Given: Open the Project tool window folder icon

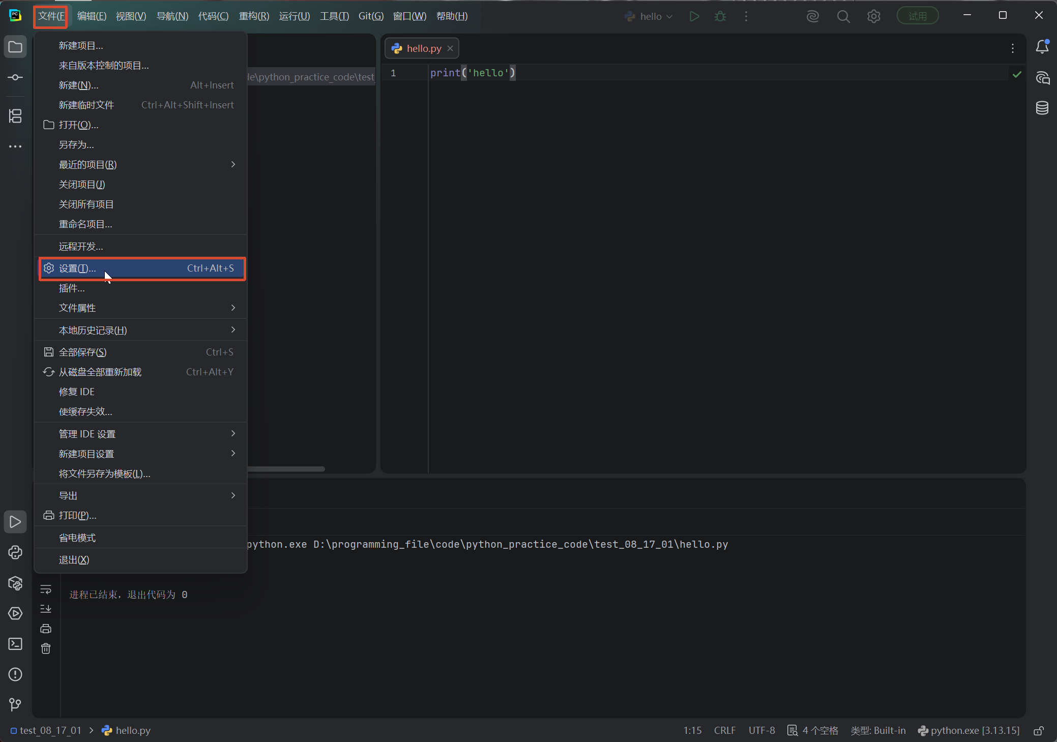Looking at the screenshot, I should pyautogui.click(x=15, y=47).
